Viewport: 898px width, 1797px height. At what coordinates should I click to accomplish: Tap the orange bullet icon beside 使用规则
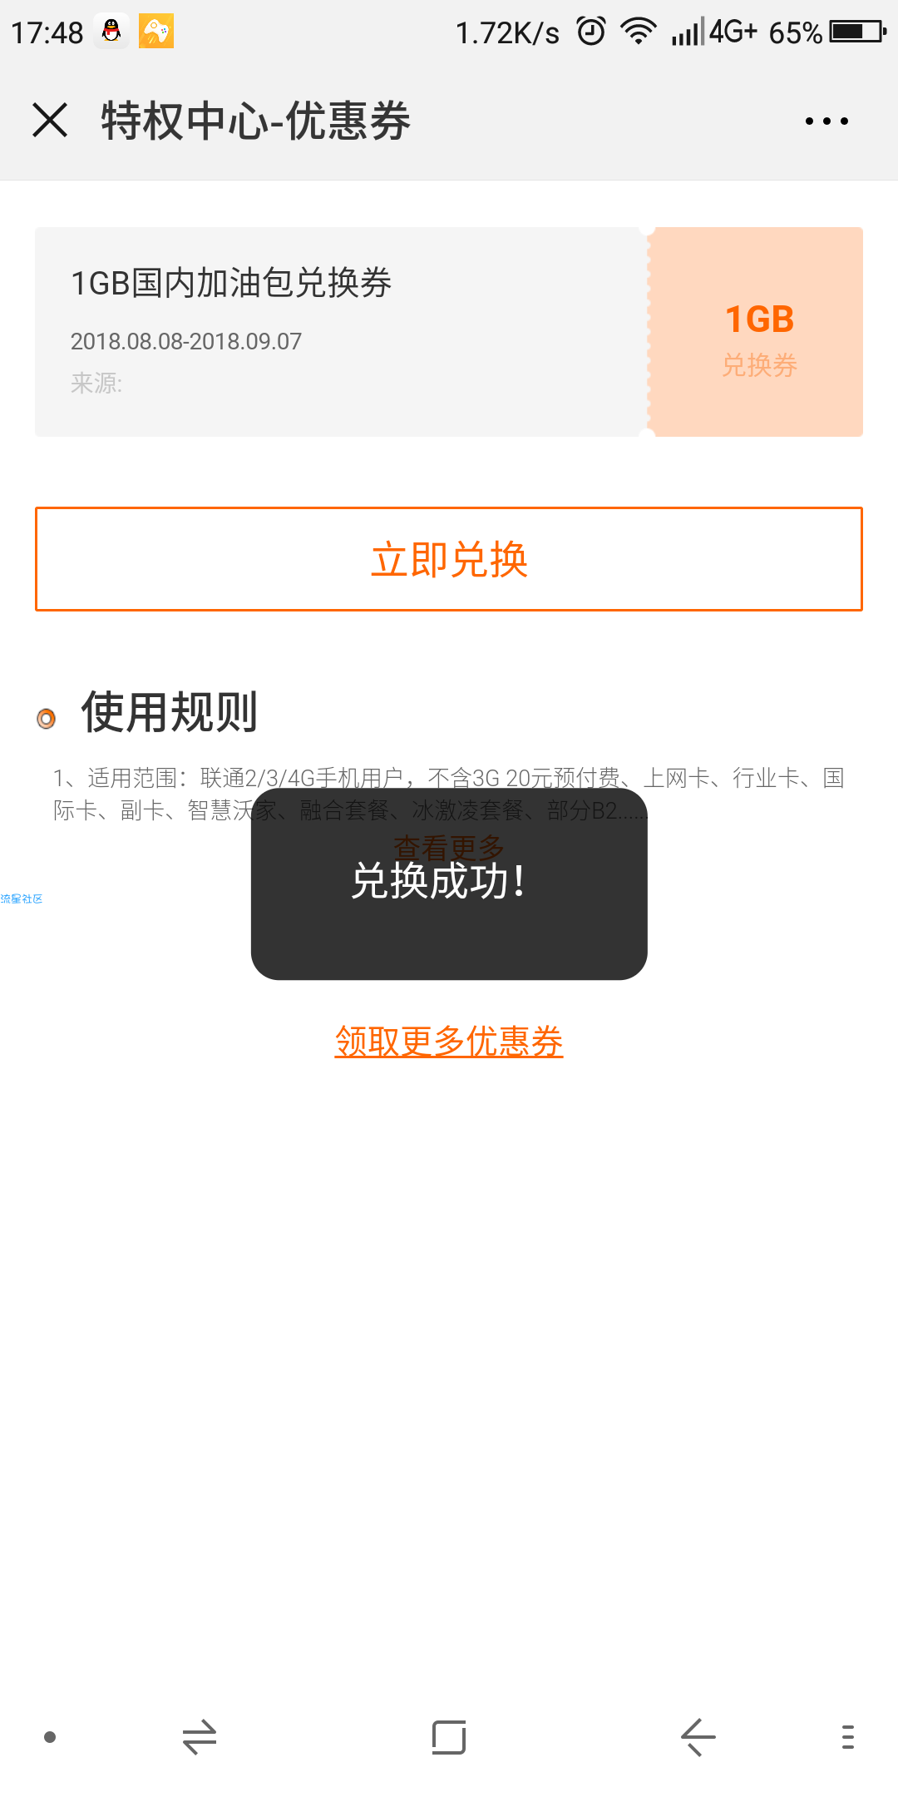pos(47,718)
